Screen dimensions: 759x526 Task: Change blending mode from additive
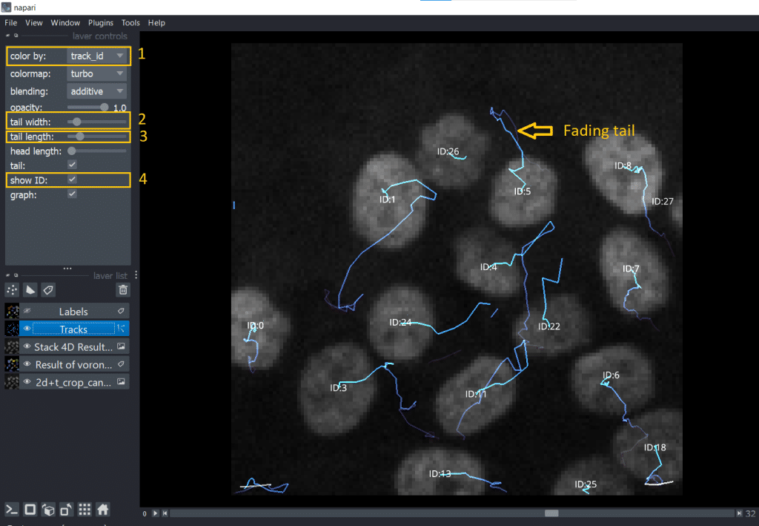click(x=96, y=91)
